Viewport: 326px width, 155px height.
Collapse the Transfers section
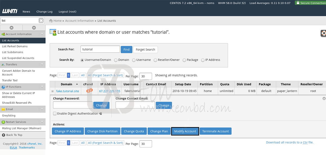coord(42,64)
